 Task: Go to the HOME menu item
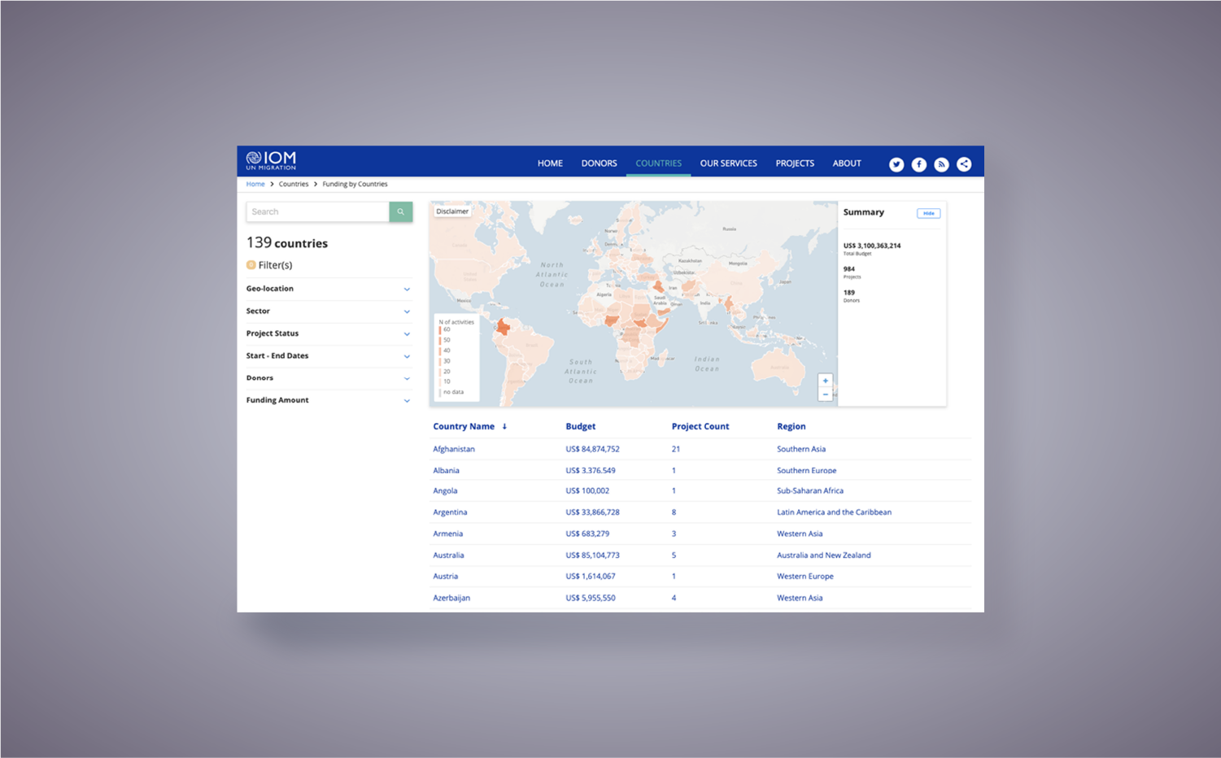[x=550, y=163]
